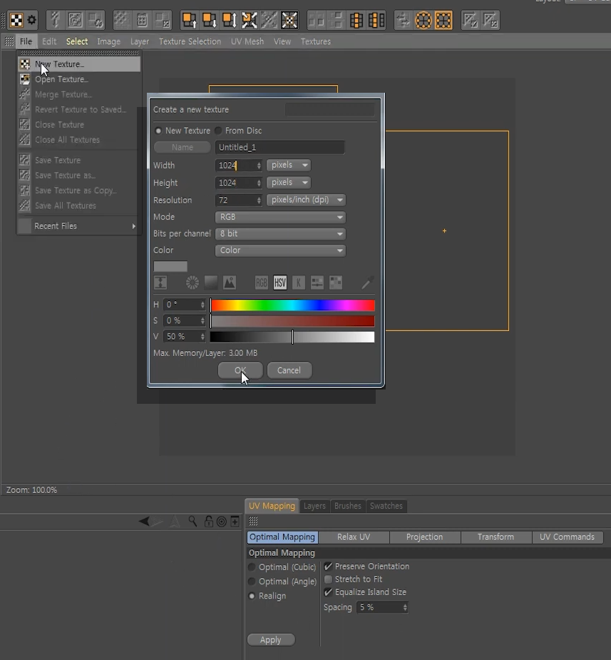Open the UV Commands tab

tap(568, 537)
